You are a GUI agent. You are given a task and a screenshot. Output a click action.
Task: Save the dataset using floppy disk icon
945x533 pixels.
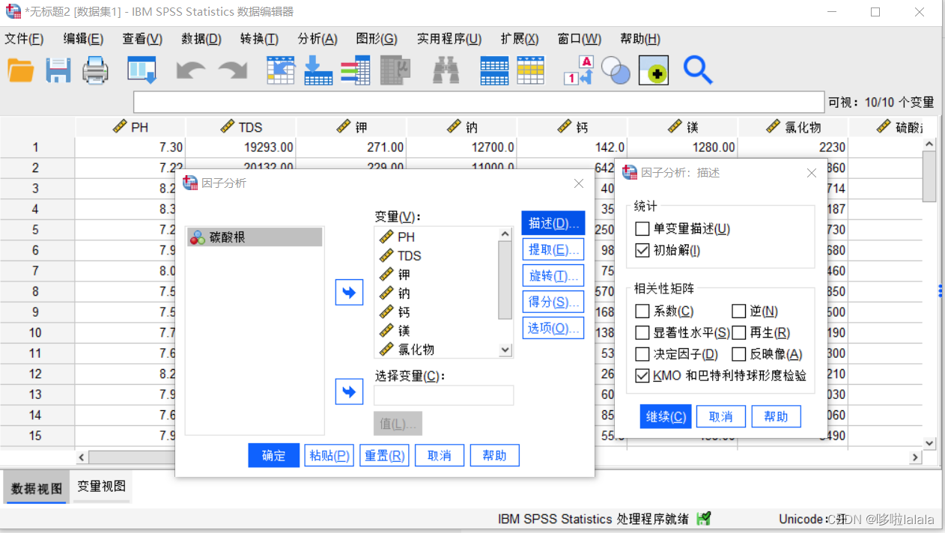(x=58, y=71)
